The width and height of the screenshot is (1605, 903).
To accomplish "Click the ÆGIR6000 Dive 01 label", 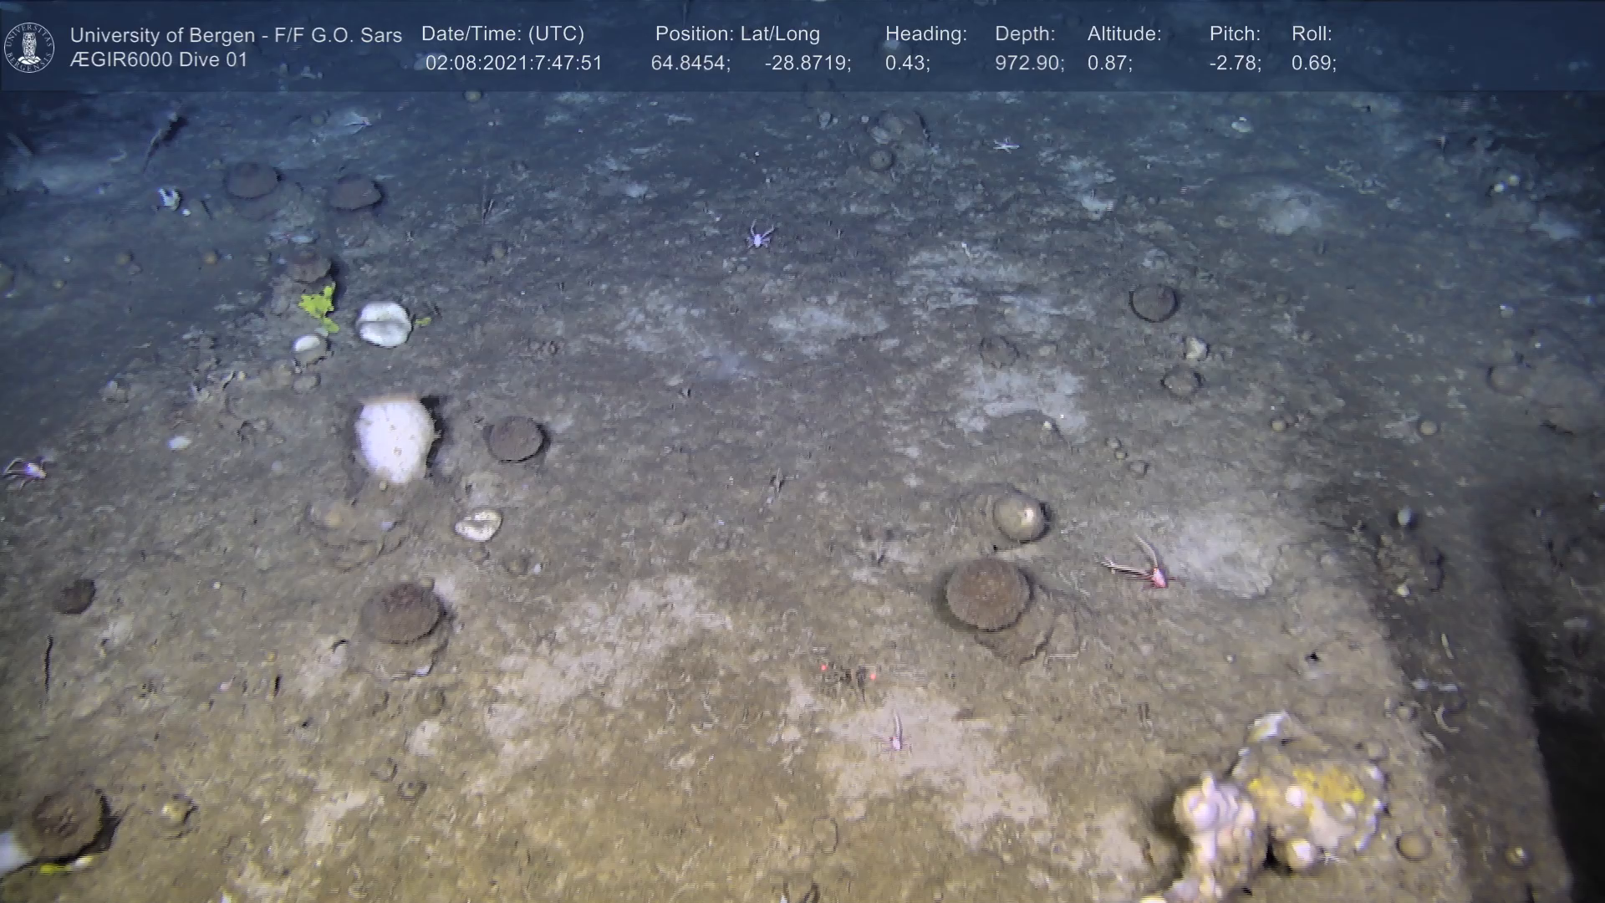I will point(159,60).
